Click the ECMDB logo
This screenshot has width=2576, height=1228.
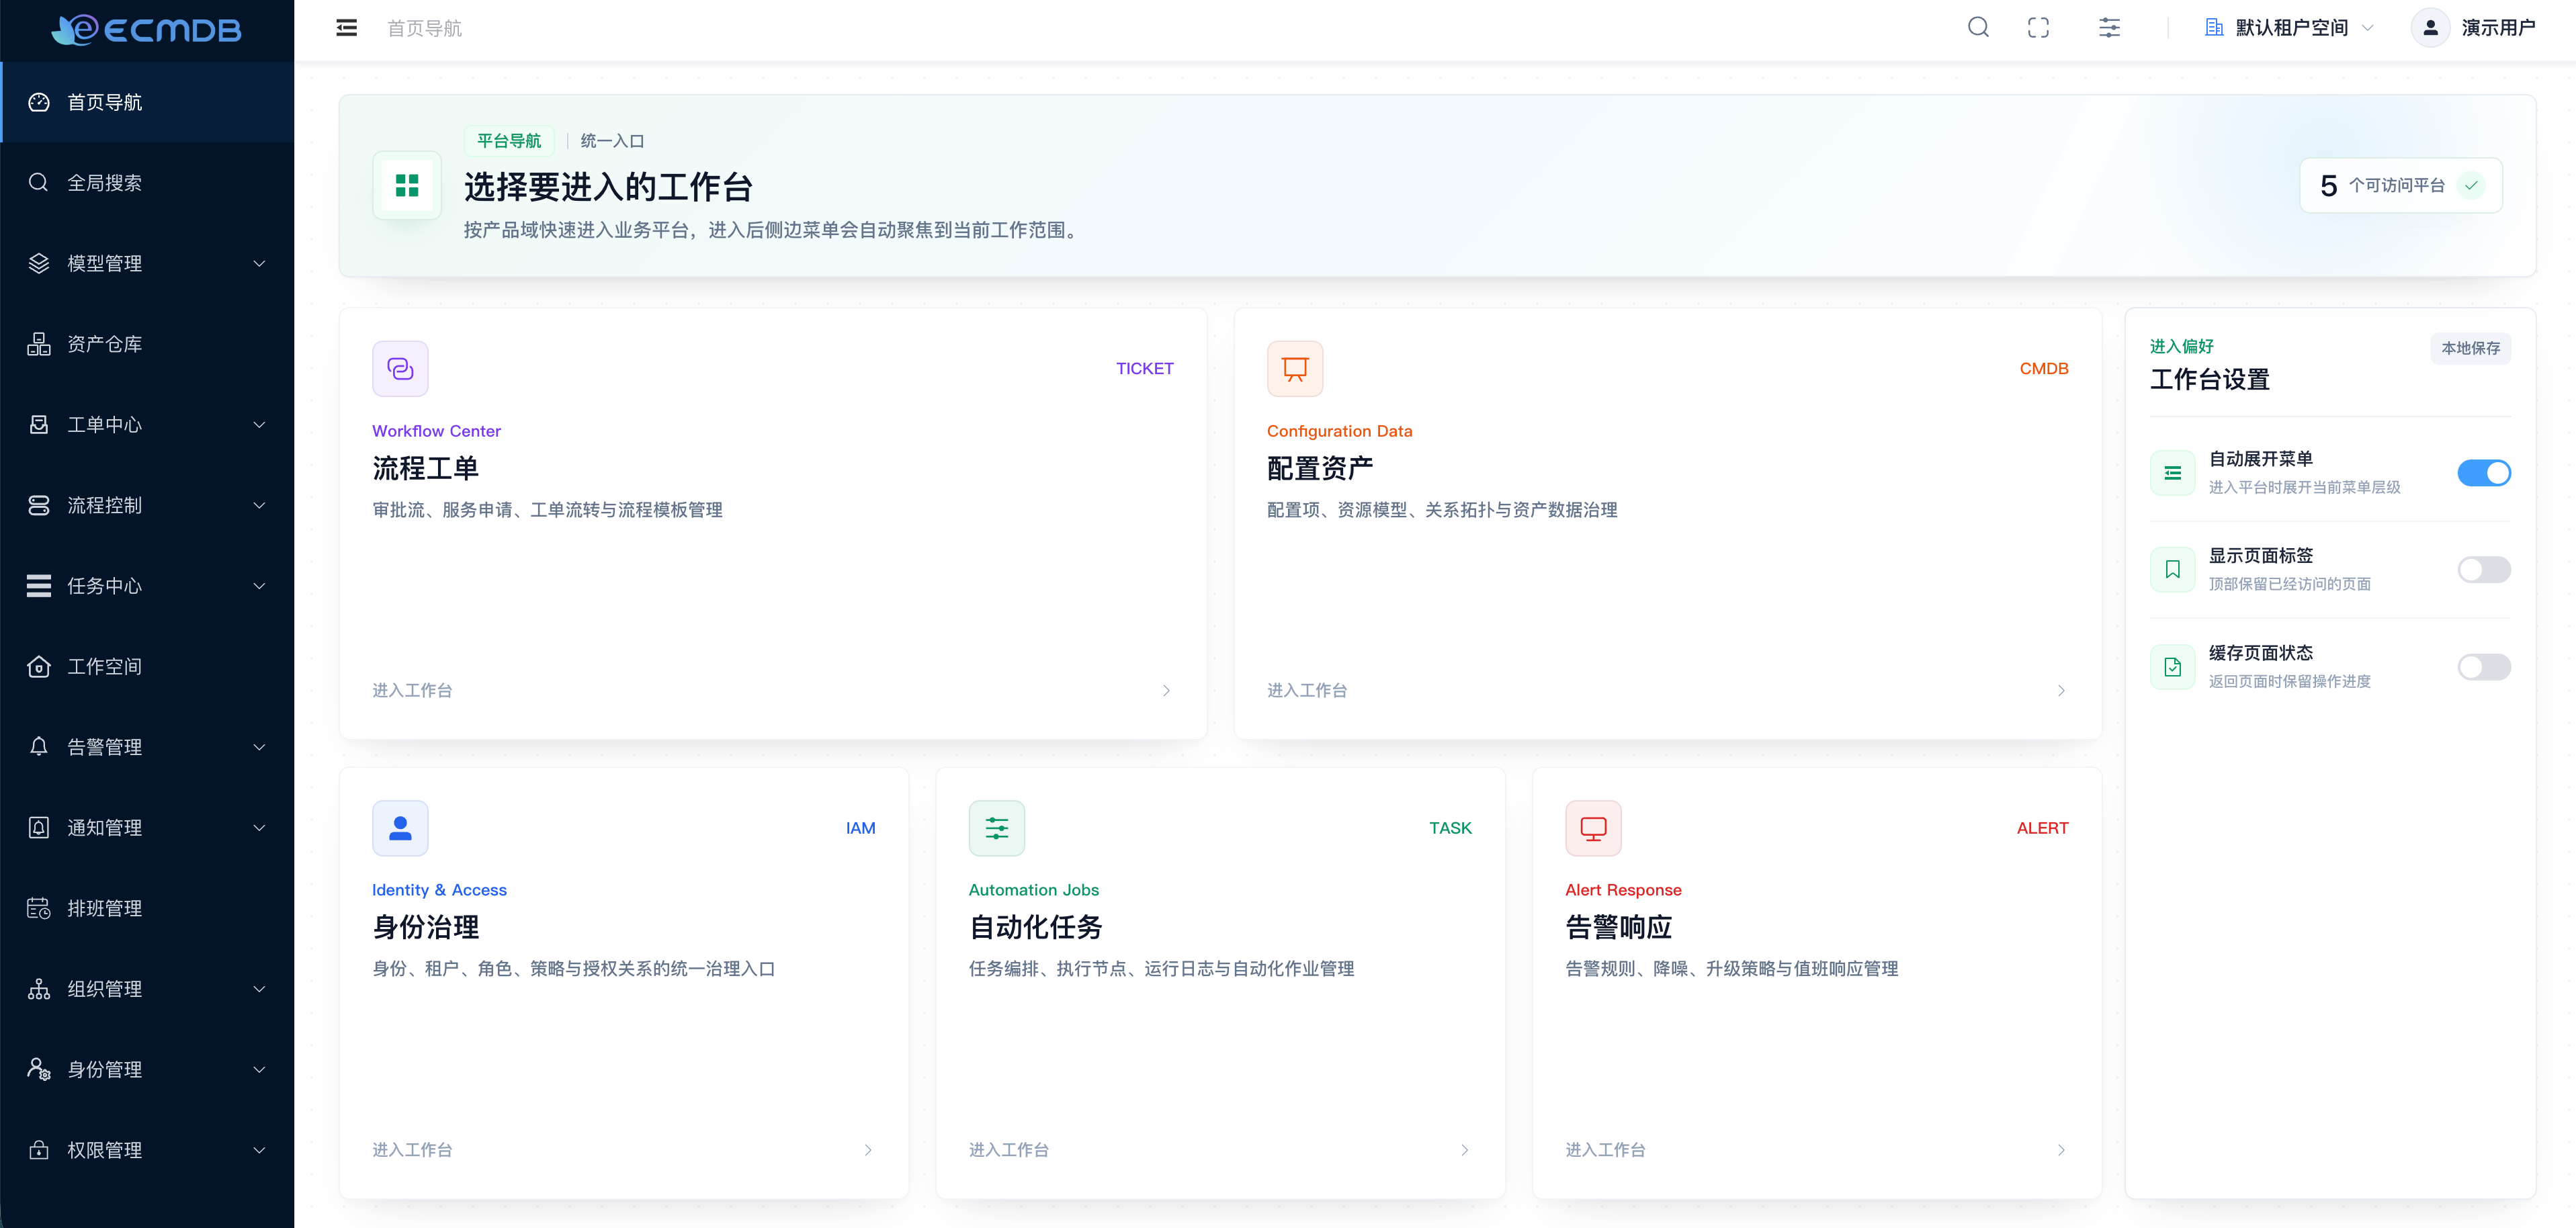tap(147, 30)
